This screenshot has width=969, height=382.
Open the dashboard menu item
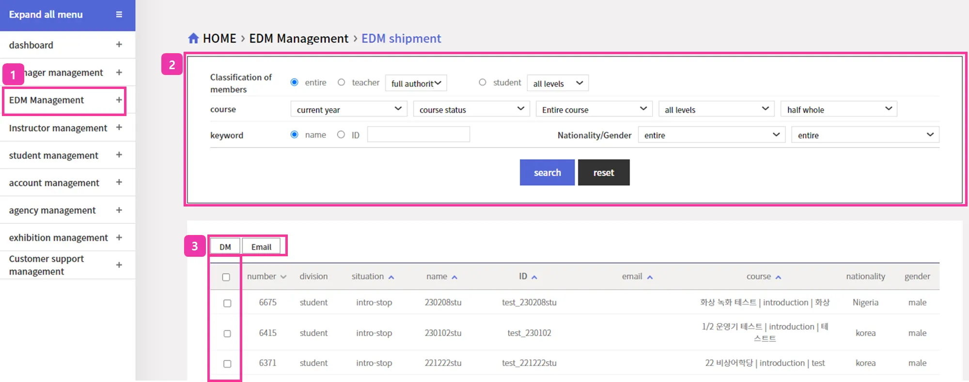click(x=31, y=45)
